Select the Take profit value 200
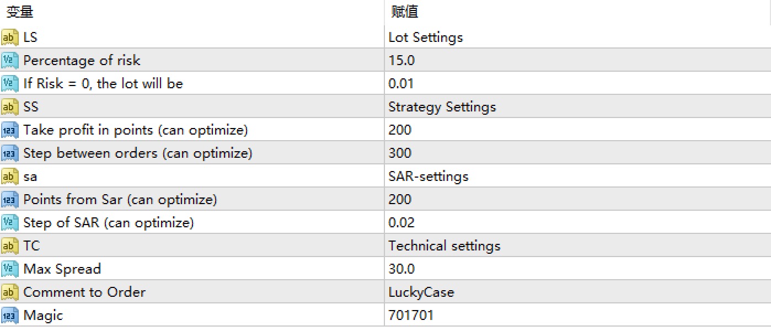Viewport: 771px width, 331px height. click(400, 130)
